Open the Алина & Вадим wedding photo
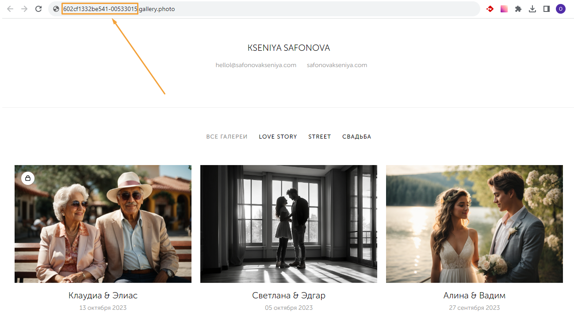This screenshot has width=574, height=316. [x=475, y=224]
